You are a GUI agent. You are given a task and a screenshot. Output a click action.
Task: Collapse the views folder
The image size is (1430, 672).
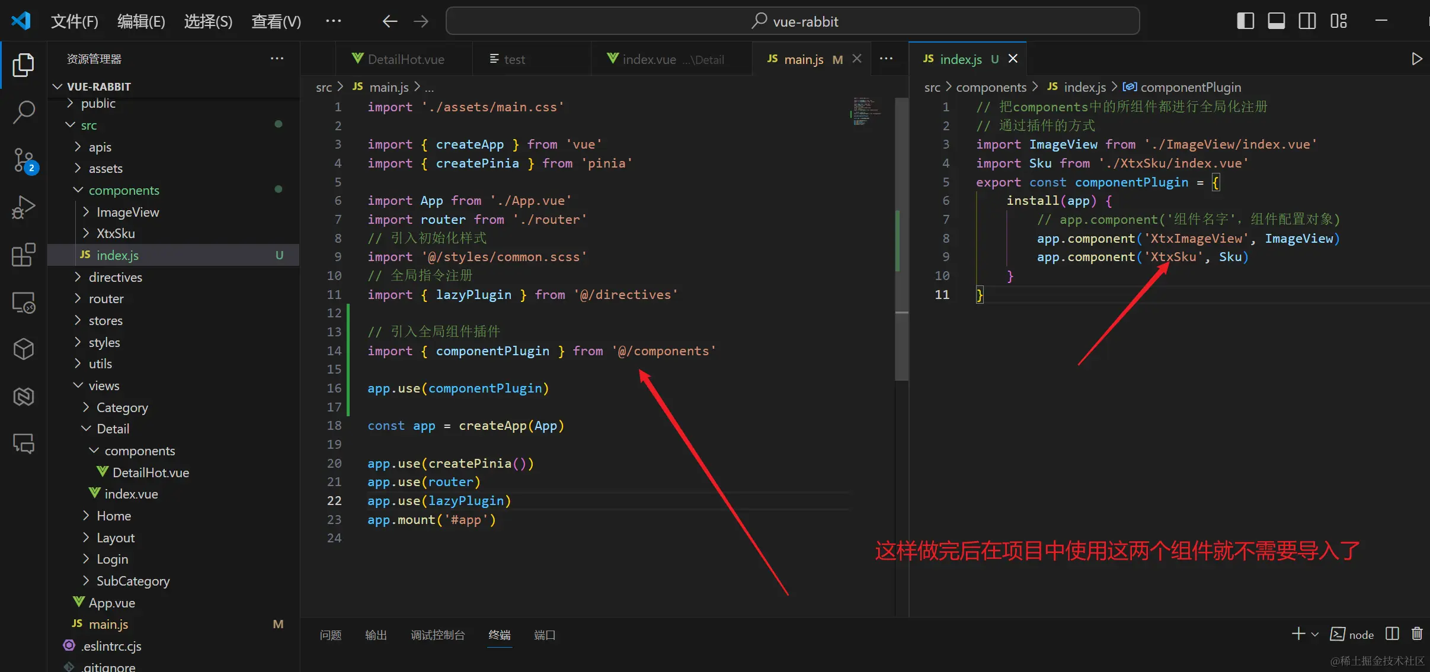(x=104, y=385)
